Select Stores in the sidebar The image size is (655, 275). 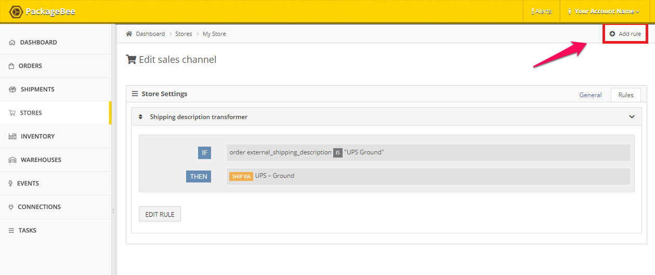click(56, 113)
